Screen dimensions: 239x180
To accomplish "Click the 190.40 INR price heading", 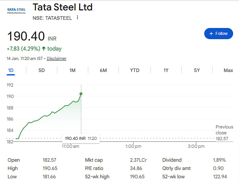I will [x=31, y=36].
